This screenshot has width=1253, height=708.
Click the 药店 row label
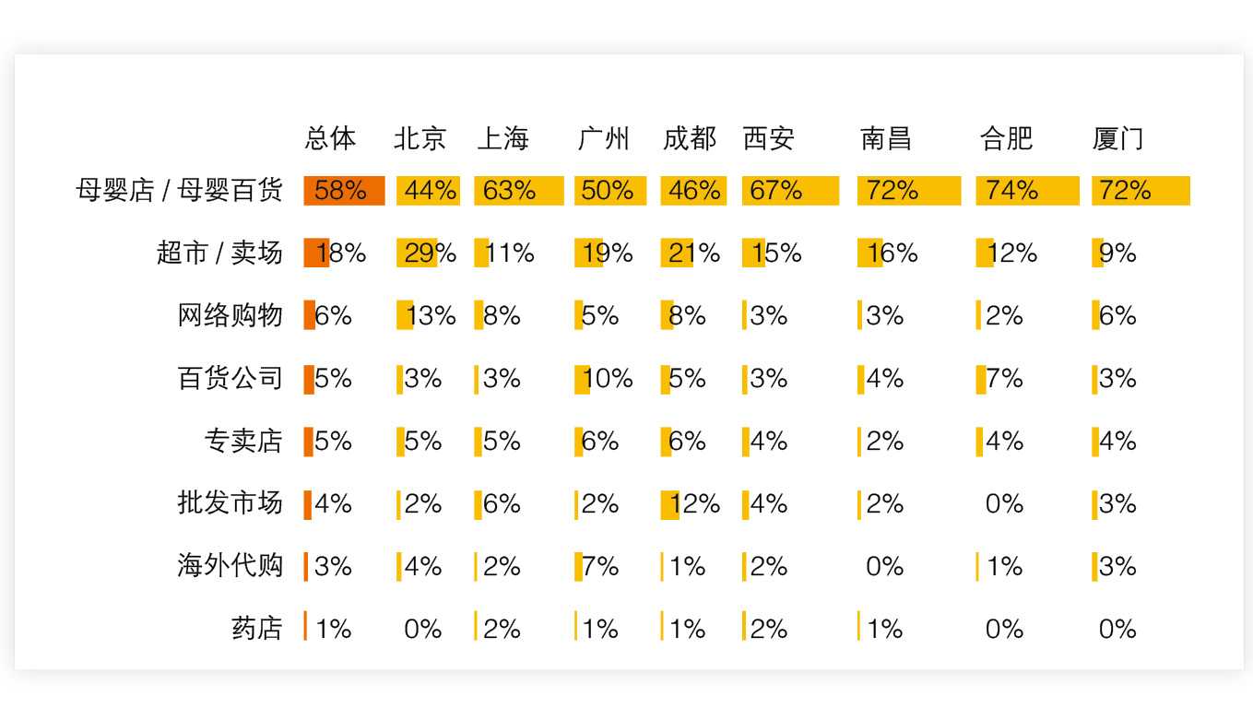(x=256, y=628)
